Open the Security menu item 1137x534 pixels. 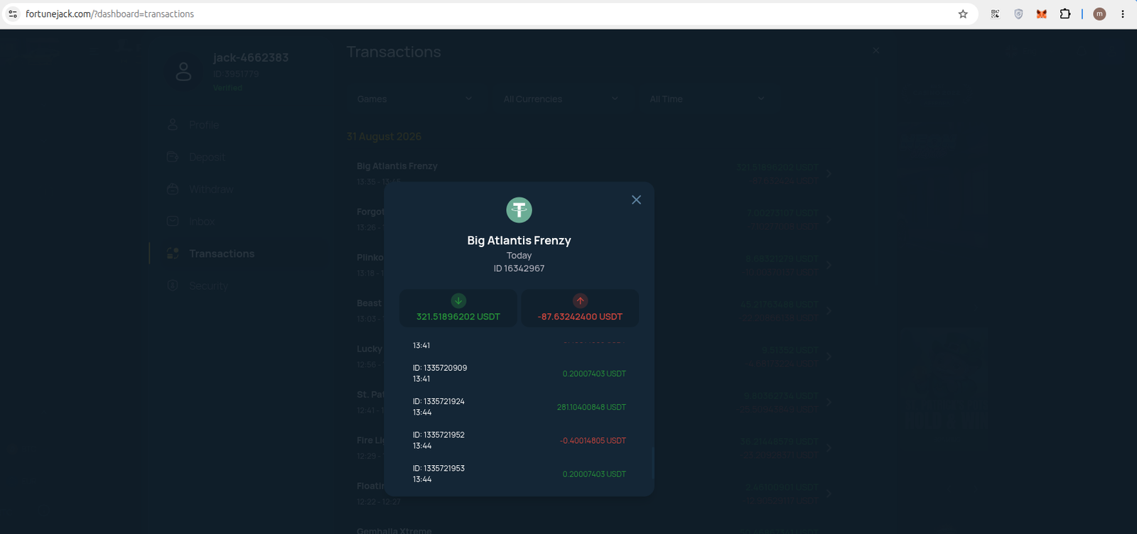208,286
